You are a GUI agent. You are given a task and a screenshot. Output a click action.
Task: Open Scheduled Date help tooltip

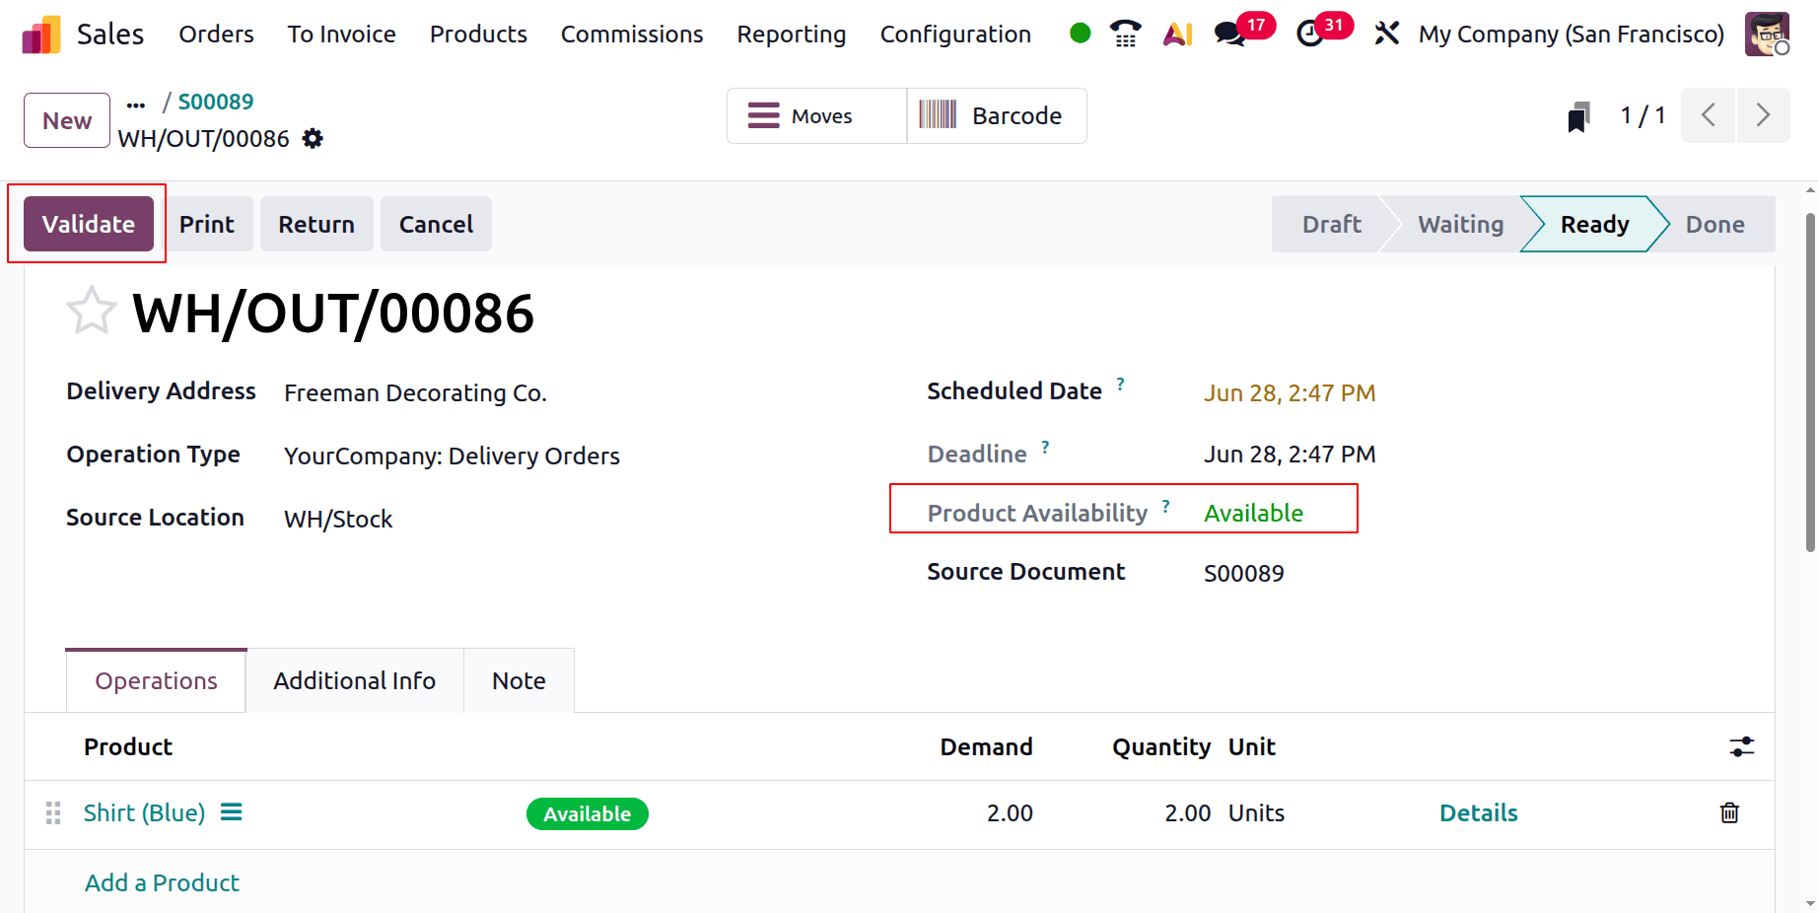tap(1120, 384)
